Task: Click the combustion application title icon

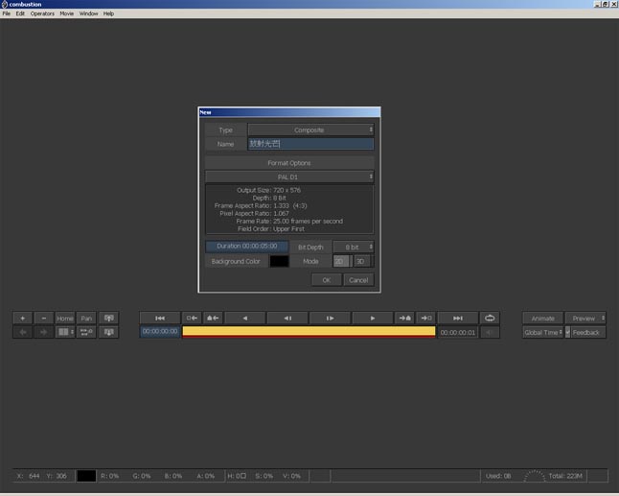Action: coord(5,5)
